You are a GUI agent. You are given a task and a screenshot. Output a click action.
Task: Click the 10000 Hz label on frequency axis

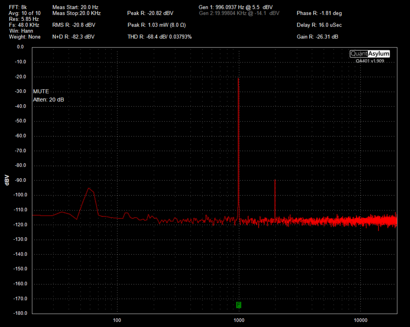click(x=361, y=320)
